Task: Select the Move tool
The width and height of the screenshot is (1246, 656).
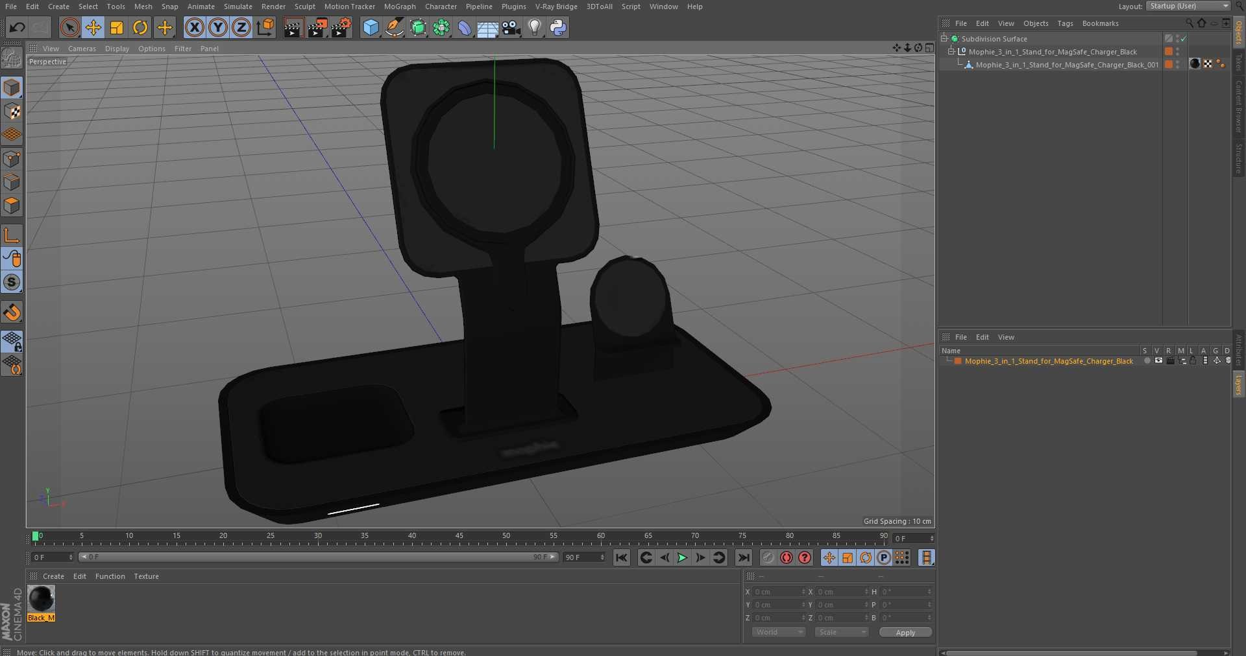Action: pyautogui.click(x=93, y=27)
